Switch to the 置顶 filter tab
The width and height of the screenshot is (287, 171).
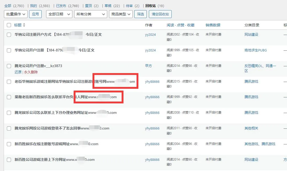pos(89,6)
